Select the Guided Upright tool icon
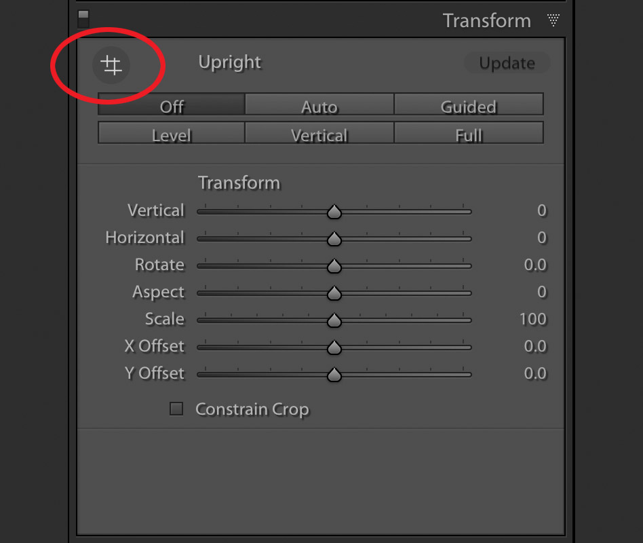 tap(111, 65)
